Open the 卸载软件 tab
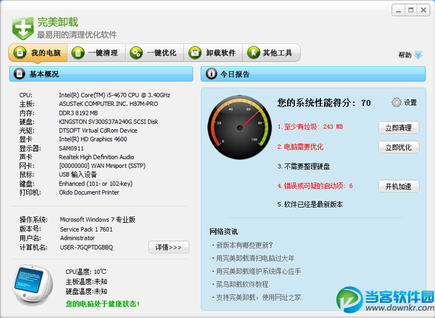The height and width of the screenshot is (318, 435). [x=213, y=52]
